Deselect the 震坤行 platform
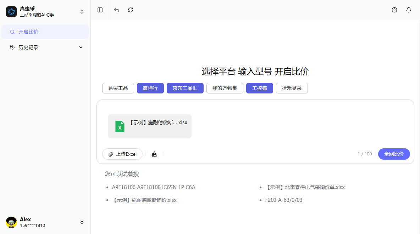Screen dimensions: 420x234 click(150, 88)
